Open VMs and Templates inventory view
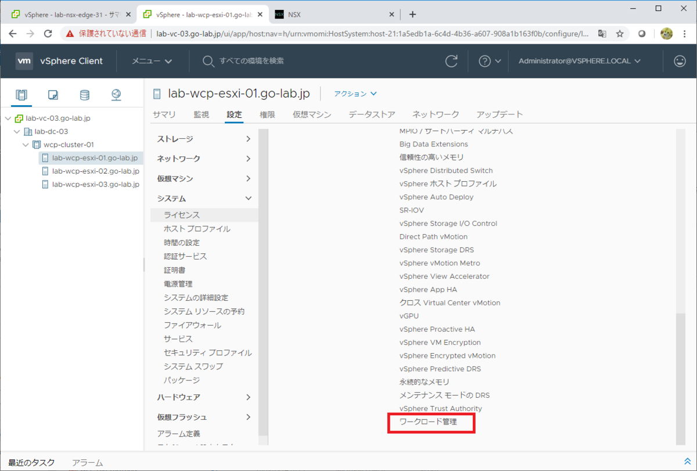This screenshot has height=471, width=697. pos(53,95)
